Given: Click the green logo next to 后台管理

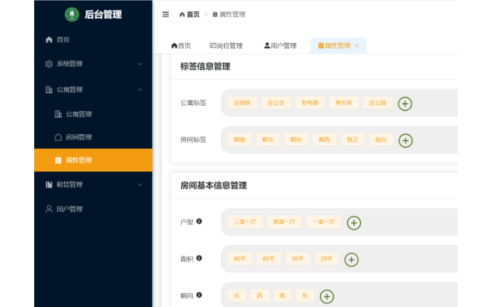Looking at the screenshot, I should coord(72,14).
